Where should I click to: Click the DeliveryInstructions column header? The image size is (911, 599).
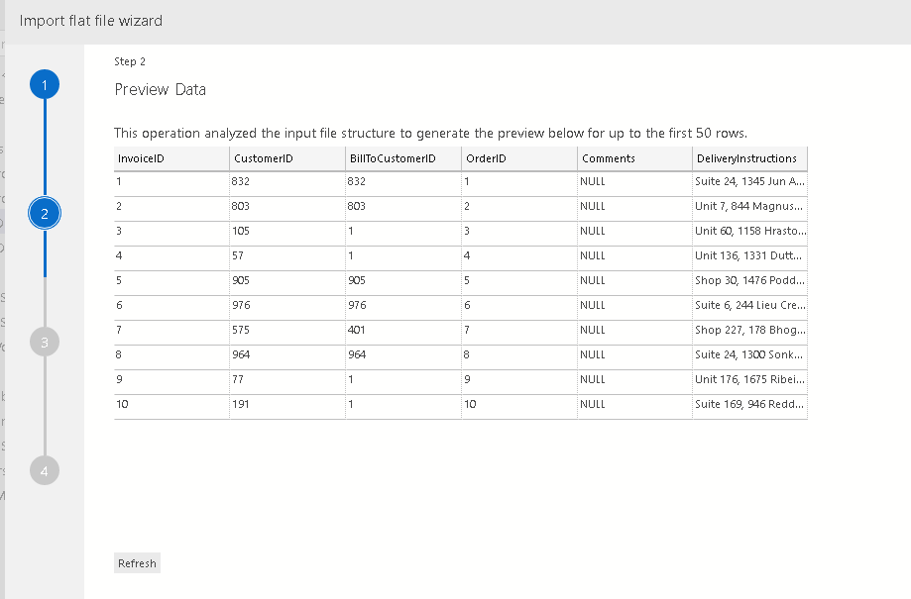749,158
